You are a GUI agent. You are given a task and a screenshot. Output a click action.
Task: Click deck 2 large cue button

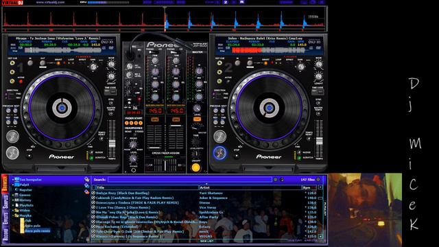click(x=219, y=137)
